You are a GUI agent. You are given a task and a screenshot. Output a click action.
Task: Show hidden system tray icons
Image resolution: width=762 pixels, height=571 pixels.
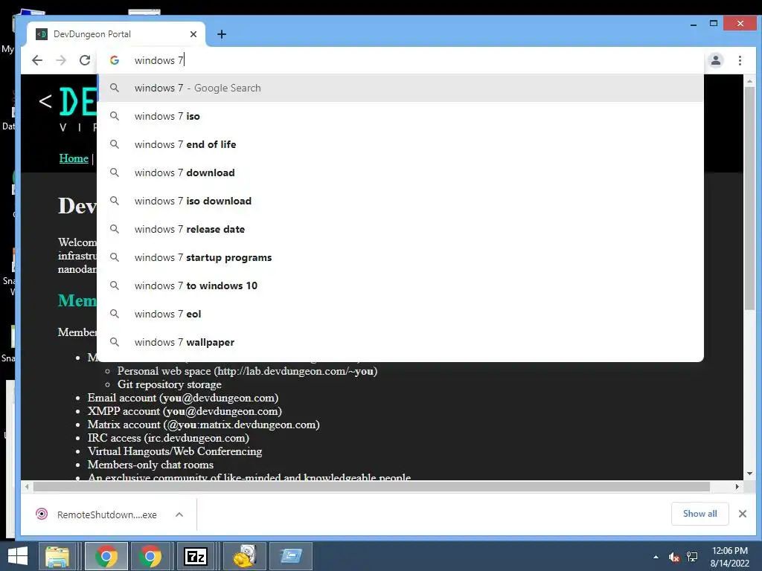tap(656, 557)
